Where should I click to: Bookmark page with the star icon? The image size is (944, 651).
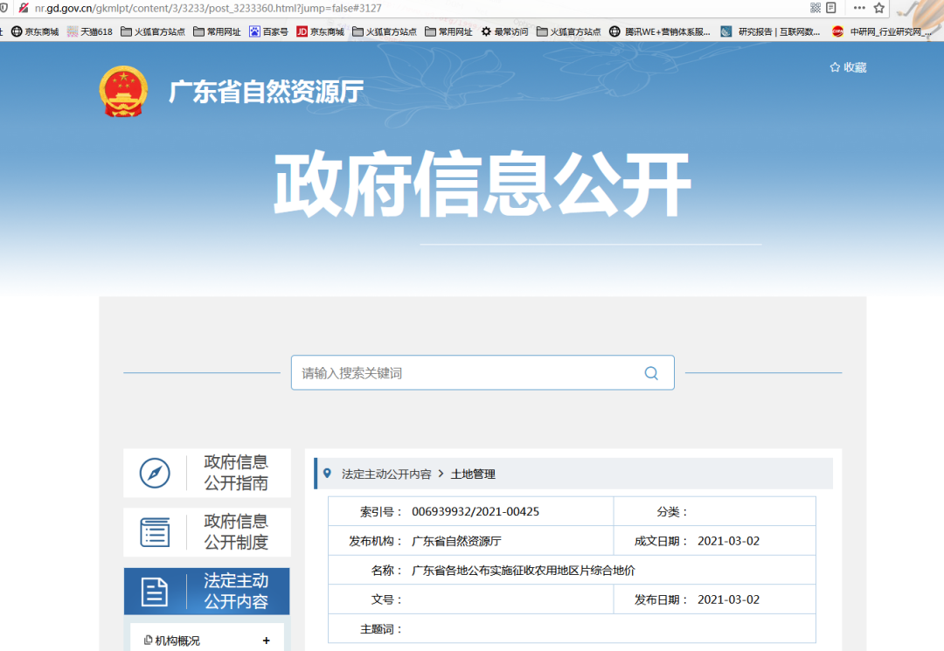tap(879, 8)
